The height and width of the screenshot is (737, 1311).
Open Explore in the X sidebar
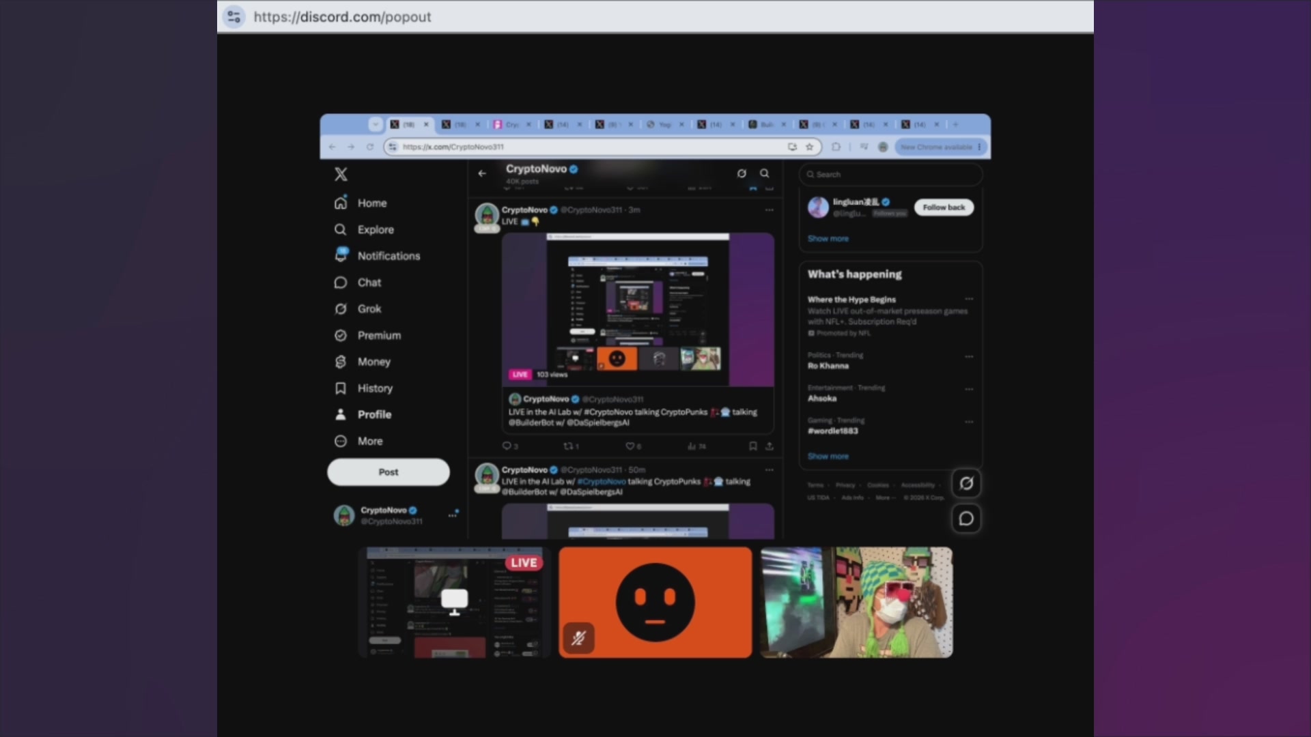(364, 230)
